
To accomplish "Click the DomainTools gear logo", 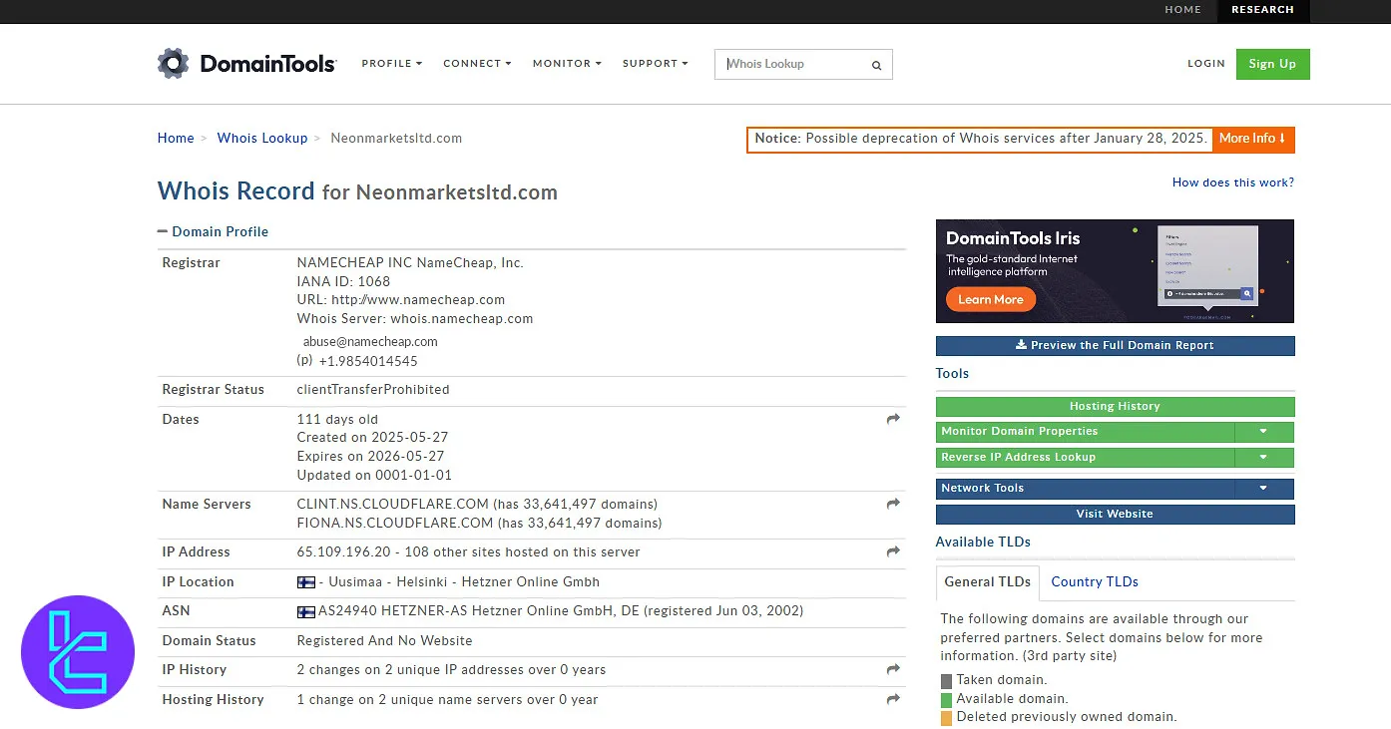I will click(173, 63).
